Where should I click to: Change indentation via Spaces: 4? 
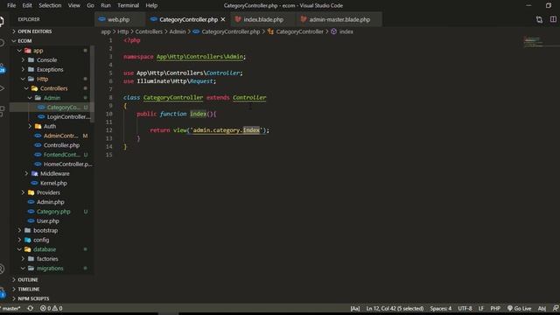(441, 308)
